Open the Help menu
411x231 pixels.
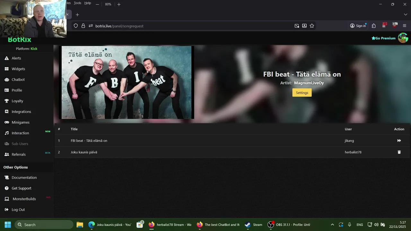point(88,3)
